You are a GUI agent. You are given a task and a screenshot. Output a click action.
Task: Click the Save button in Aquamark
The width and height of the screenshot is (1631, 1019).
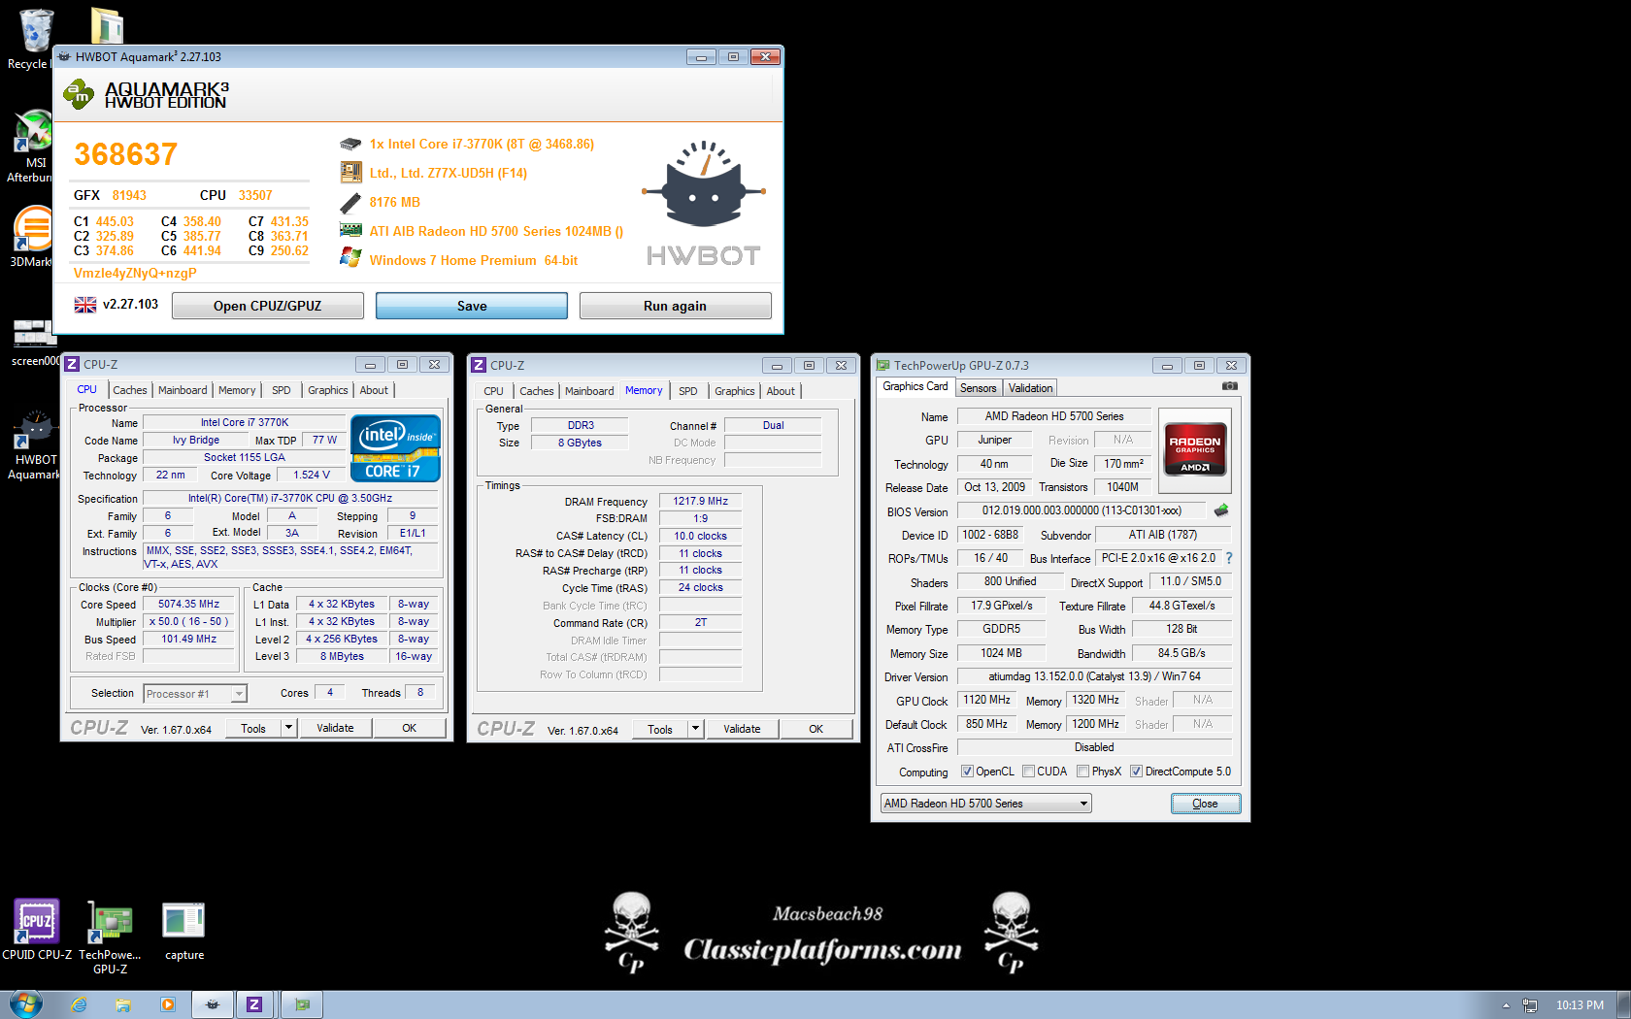(x=472, y=306)
